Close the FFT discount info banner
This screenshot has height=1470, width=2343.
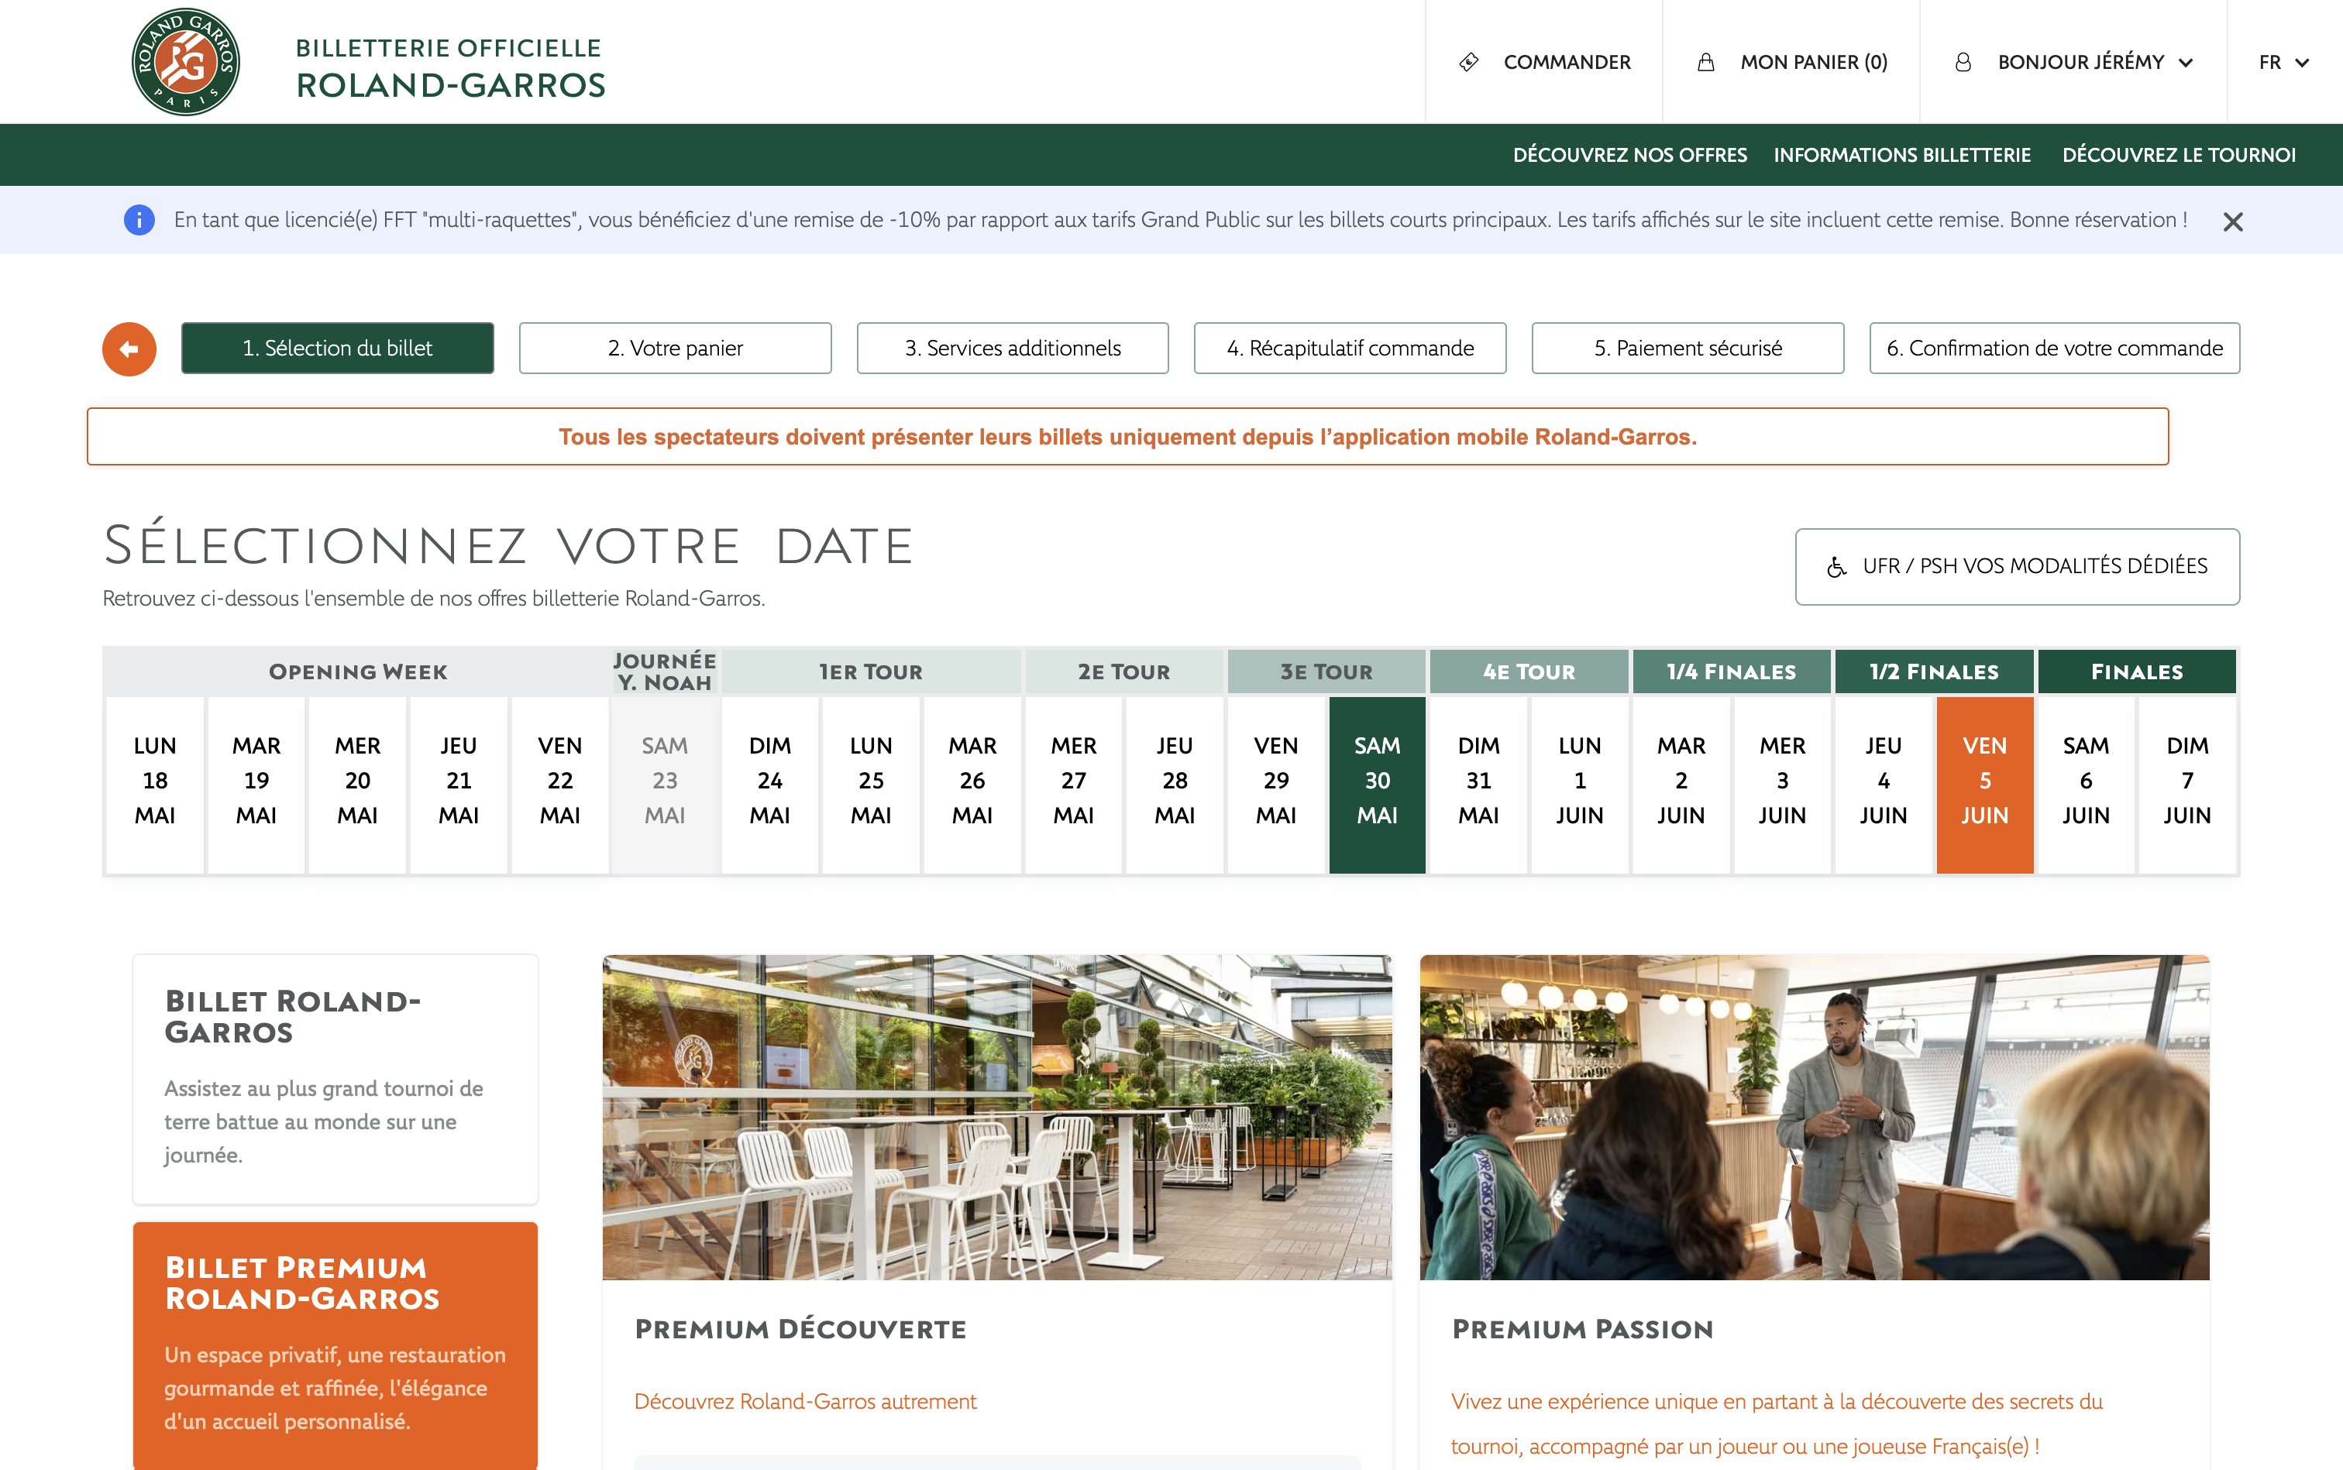(x=2232, y=222)
